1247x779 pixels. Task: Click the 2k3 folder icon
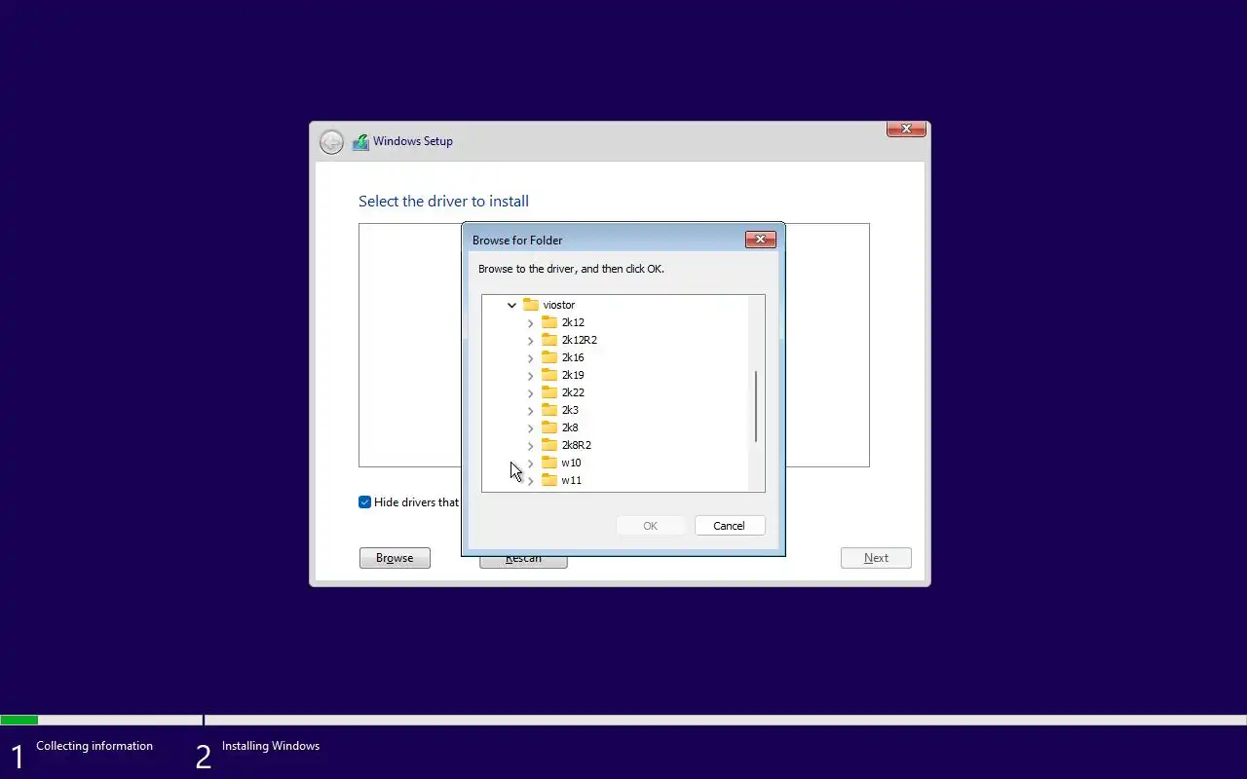[x=549, y=410]
